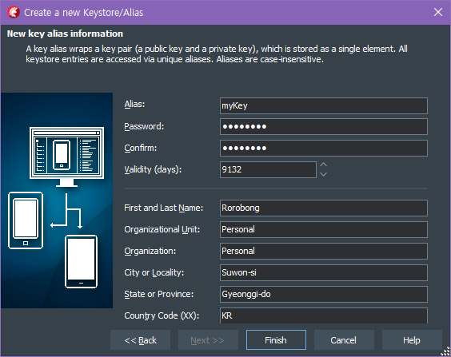Click the "State or Province:" label
451x357 pixels.
(x=159, y=294)
